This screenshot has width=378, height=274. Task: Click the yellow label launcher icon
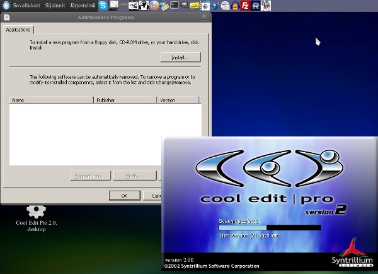[x=195, y=5]
